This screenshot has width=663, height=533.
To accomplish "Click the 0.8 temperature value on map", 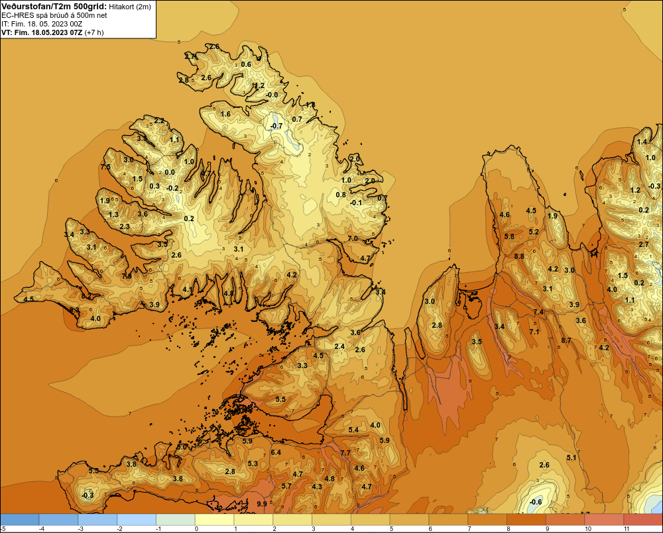I will [341, 195].
